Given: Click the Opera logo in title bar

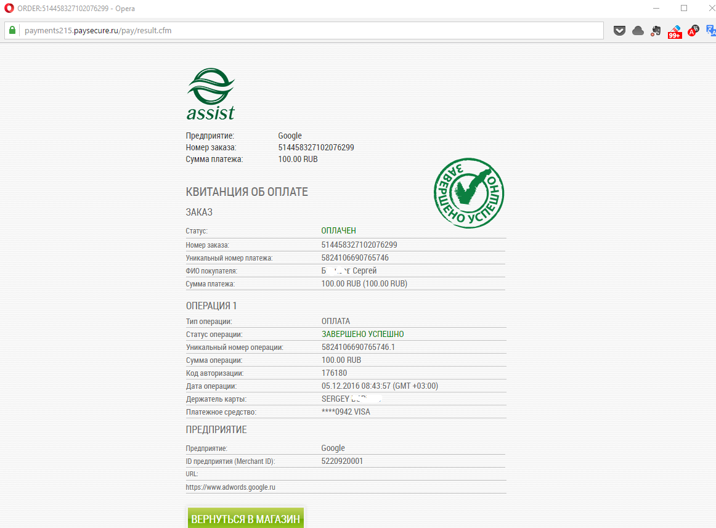Looking at the screenshot, I should [9, 8].
